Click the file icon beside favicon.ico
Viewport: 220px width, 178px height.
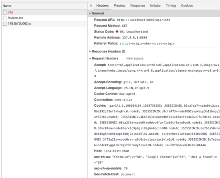click(5, 18)
